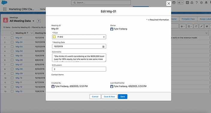Click the calendar icon in Meeting Date
Viewport: 211px width, 113px height.
[x=103, y=47]
